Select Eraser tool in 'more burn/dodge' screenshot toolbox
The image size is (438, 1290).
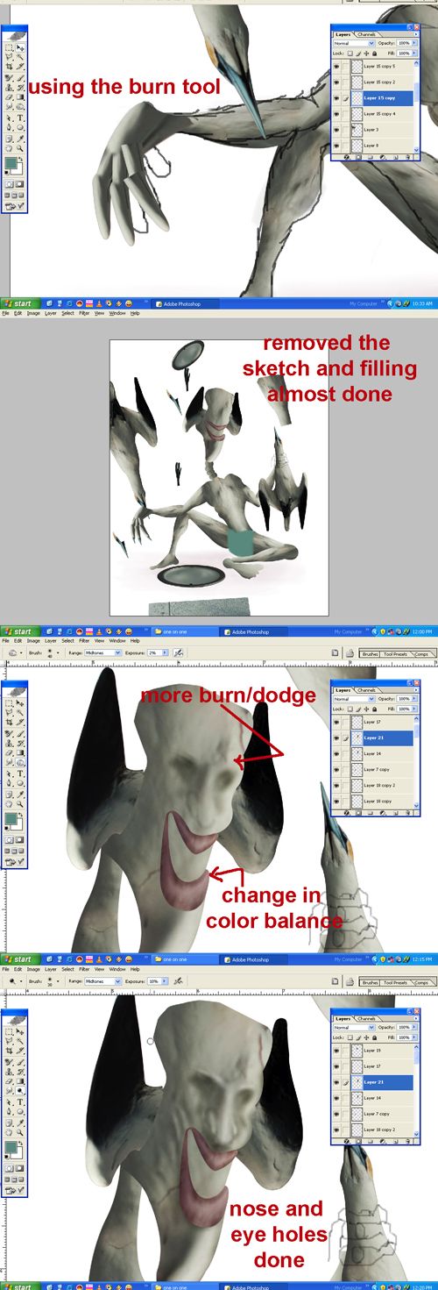9,752
